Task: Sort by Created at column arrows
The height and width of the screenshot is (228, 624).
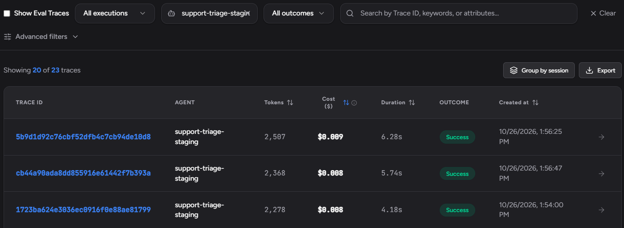Action: 535,103
